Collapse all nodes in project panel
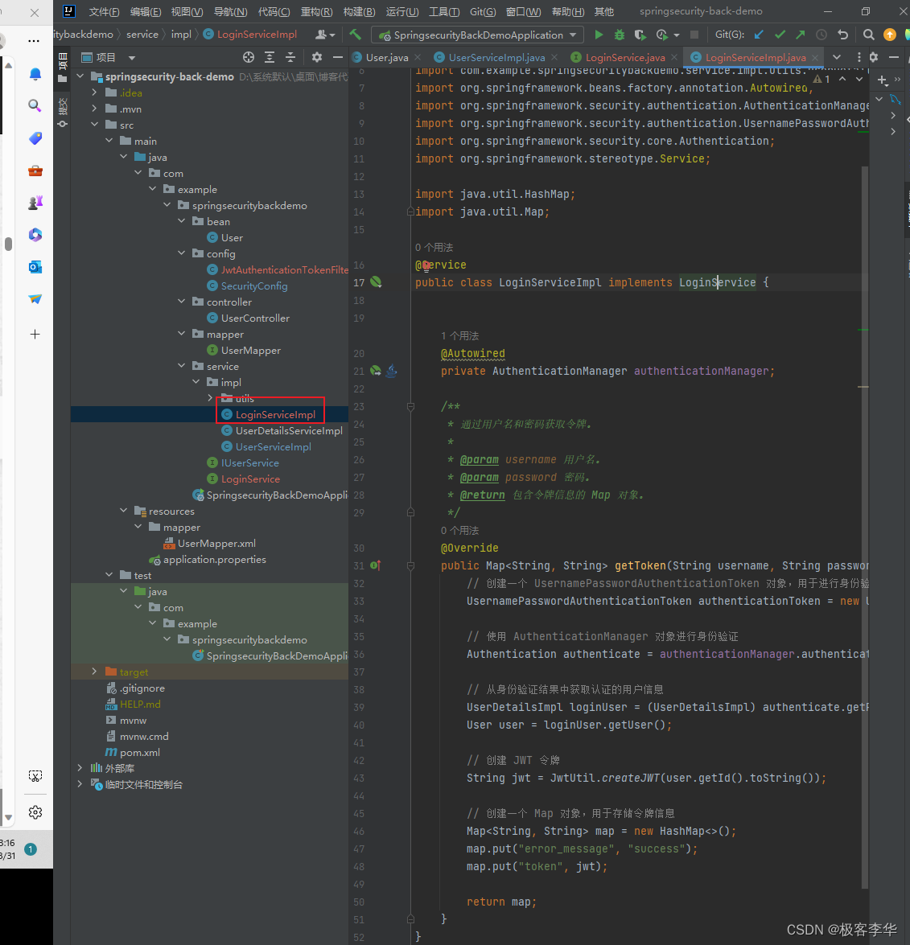Screen dimensions: 910x945 coord(290,57)
